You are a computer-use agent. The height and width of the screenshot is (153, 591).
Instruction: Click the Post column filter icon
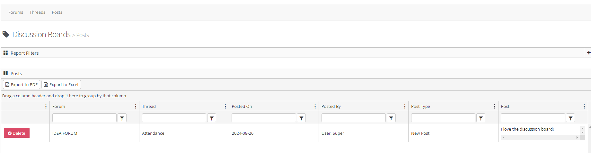tap(570, 118)
